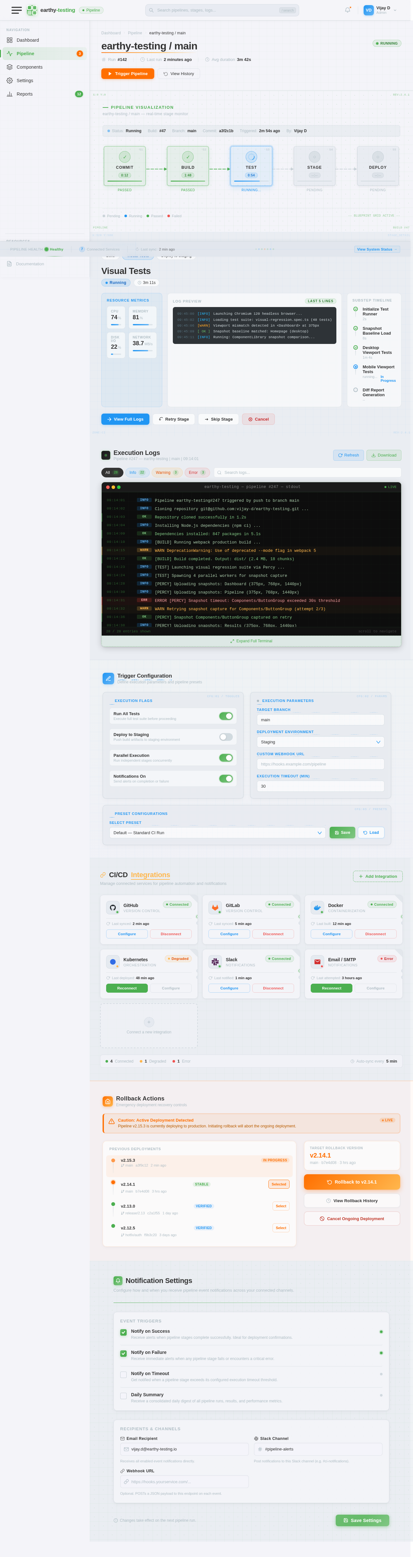
Task: Click Rollback to v2.14.1 button
Action: click(352, 1182)
